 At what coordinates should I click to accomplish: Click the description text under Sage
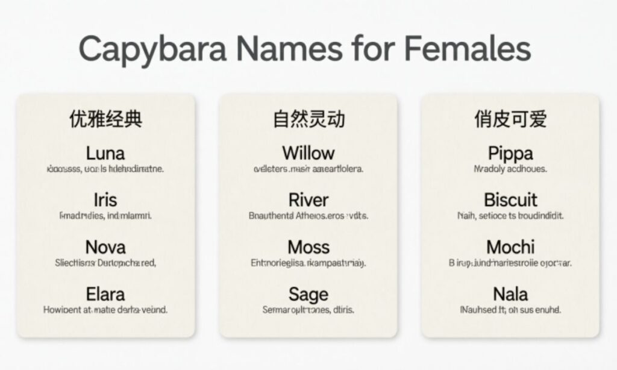coord(308,310)
